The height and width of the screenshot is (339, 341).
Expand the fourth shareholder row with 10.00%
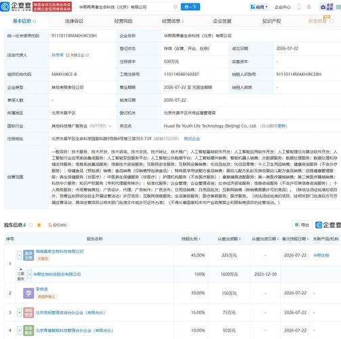point(20,330)
